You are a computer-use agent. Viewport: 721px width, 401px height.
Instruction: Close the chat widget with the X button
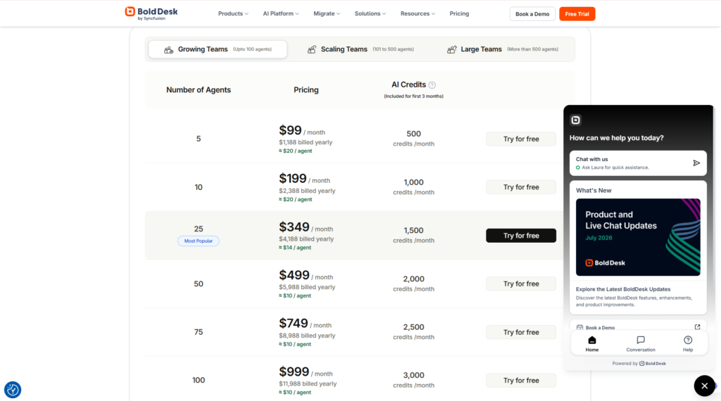(x=704, y=386)
